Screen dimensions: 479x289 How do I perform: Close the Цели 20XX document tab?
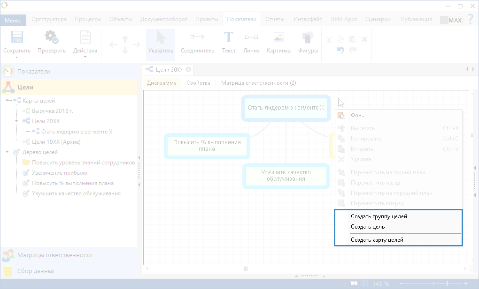188,69
